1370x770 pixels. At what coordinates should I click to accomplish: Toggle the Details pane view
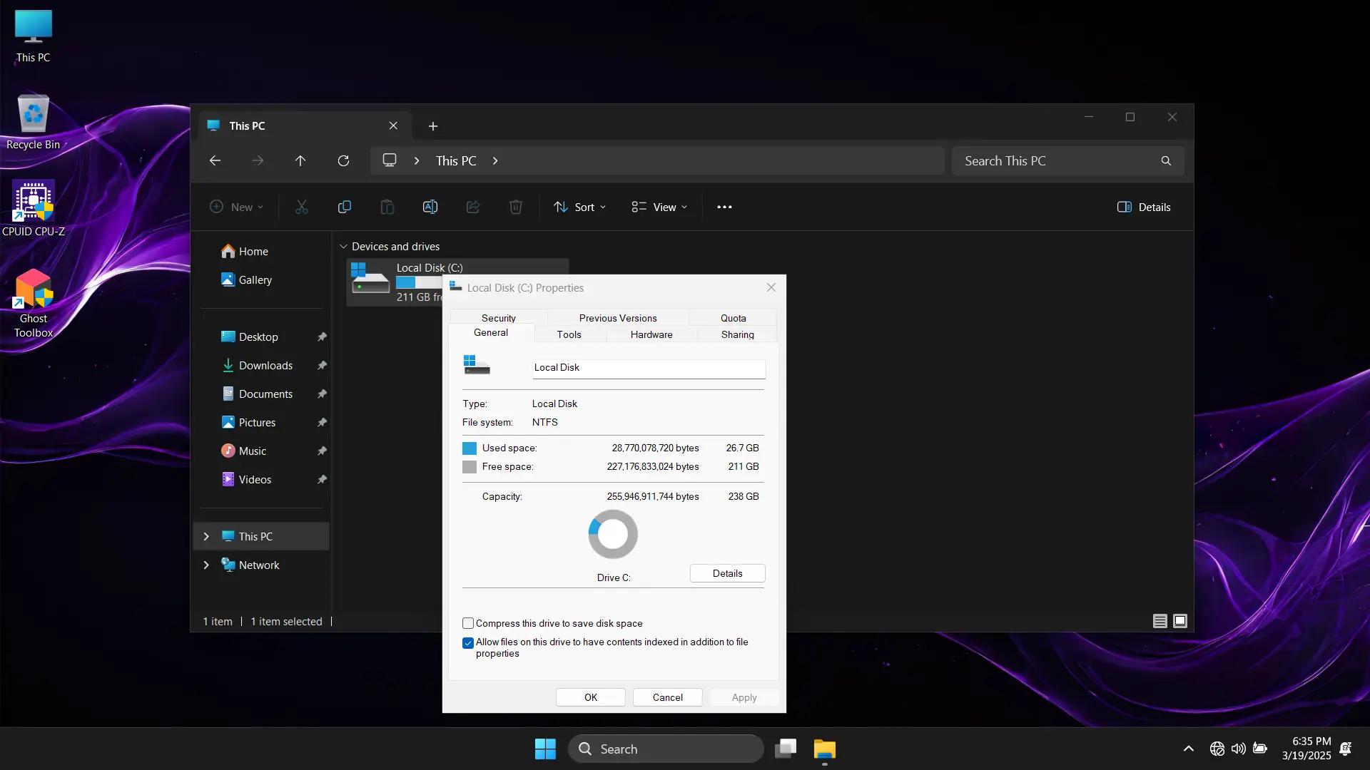(x=1144, y=207)
